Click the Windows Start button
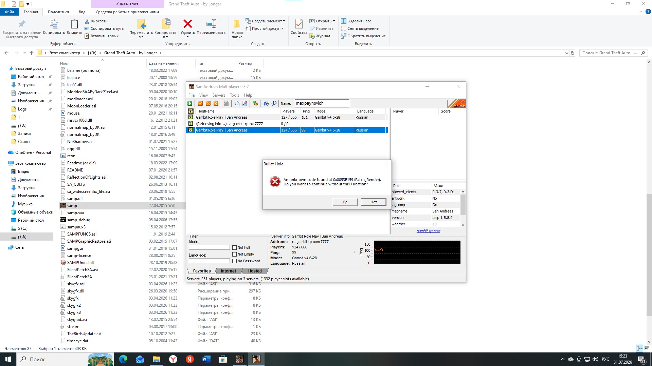The width and height of the screenshot is (652, 366). pos(8,359)
